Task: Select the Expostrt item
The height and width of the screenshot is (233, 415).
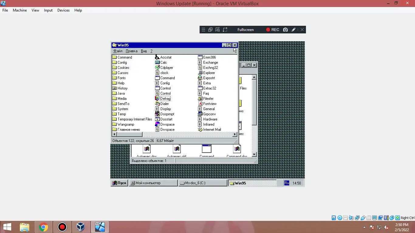Action: [206, 78]
